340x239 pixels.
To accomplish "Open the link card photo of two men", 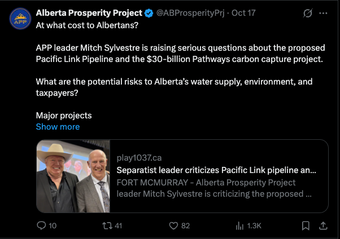I will [73, 176].
